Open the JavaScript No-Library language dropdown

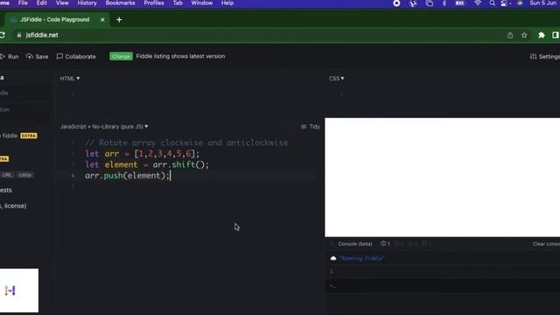click(x=104, y=126)
